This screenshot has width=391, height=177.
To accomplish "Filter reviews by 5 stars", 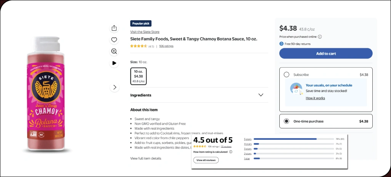I will (x=247, y=139).
